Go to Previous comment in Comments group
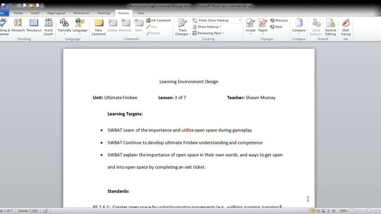The image size is (381, 214). [126, 25]
